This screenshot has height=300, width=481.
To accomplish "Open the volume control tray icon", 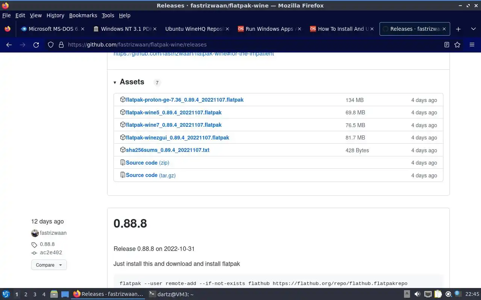I will pyautogui.click(x=417, y=294).
